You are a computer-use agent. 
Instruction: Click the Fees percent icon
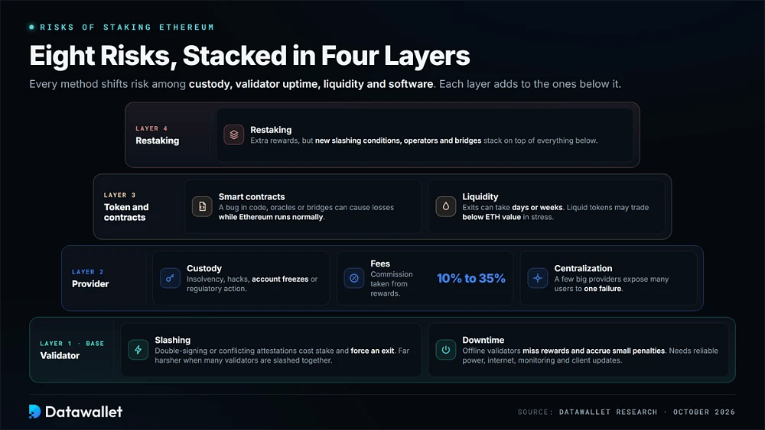(354, 278)
